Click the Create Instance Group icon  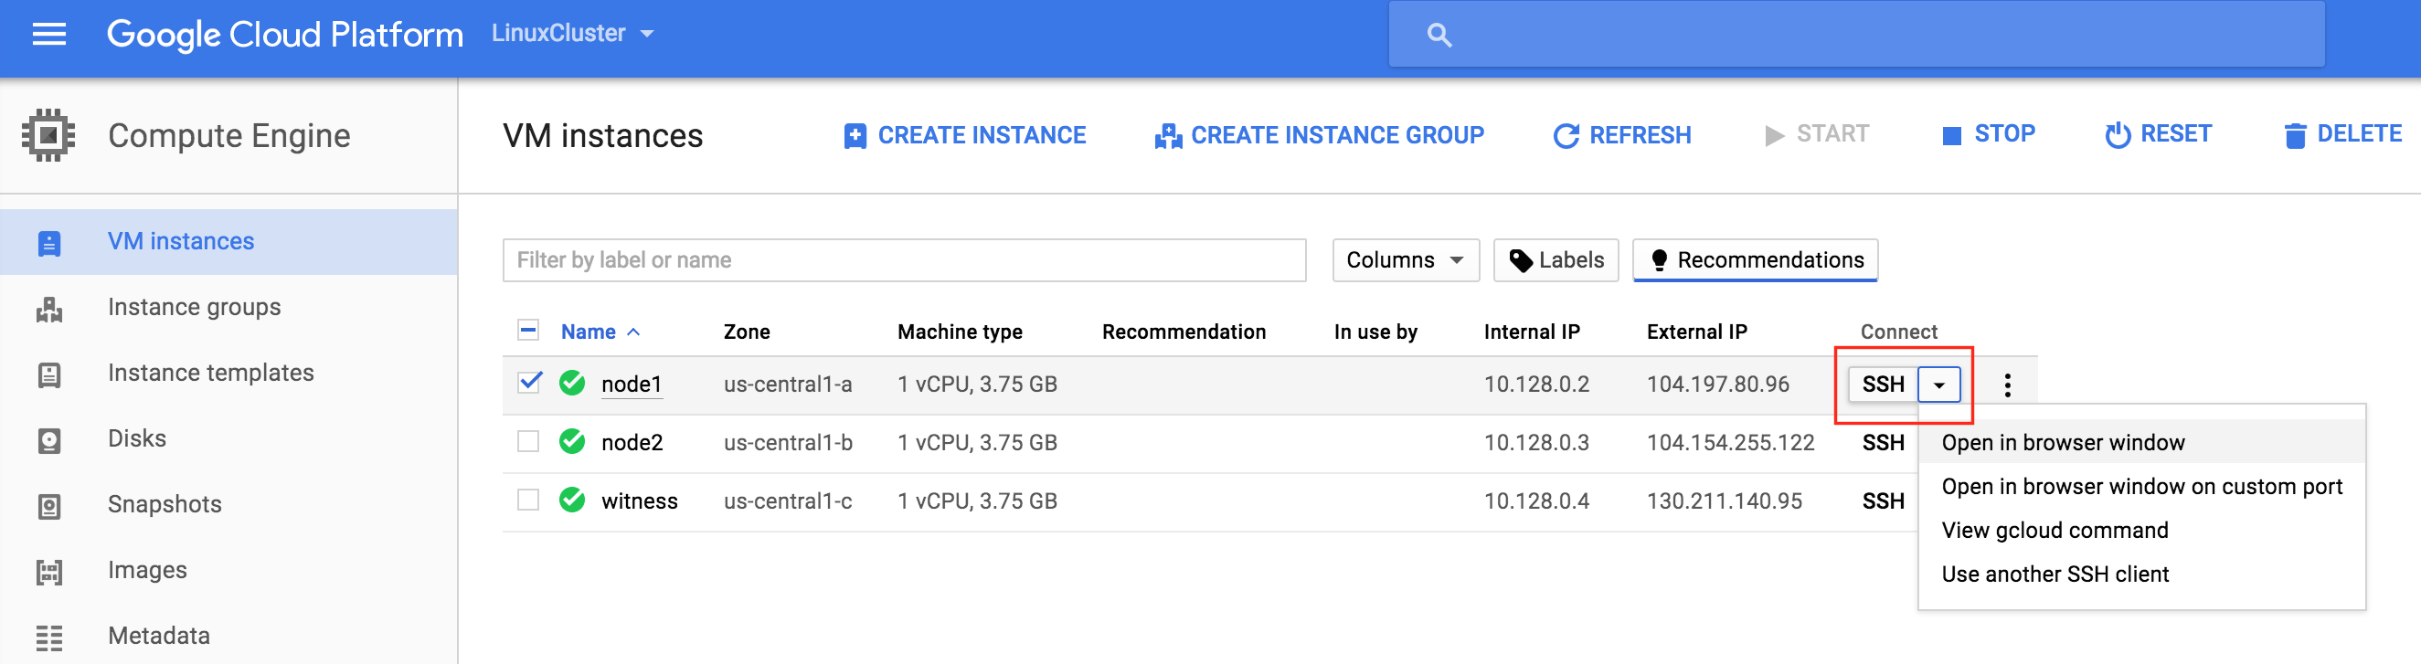pyautogui.click(x=1168, y=136)
